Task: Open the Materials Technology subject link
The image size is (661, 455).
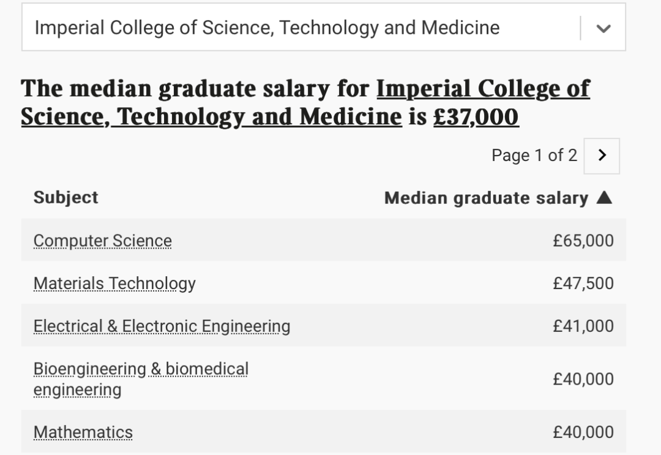Action: (x=114, y=284)
